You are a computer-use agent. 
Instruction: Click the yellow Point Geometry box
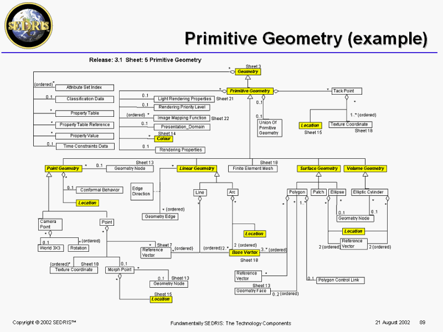(62, 168)
